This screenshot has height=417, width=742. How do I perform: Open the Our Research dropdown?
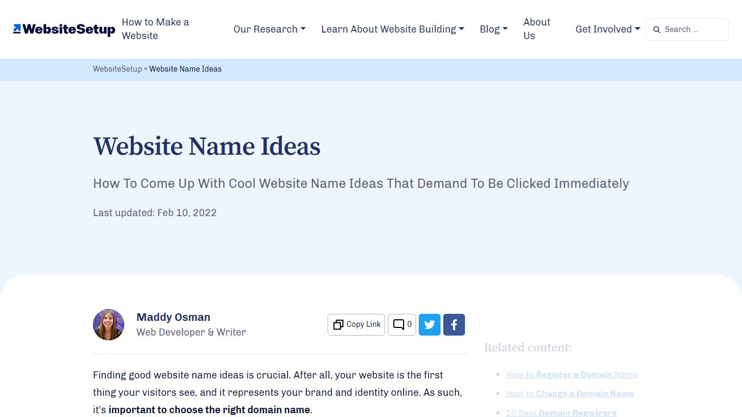(269, 29)
